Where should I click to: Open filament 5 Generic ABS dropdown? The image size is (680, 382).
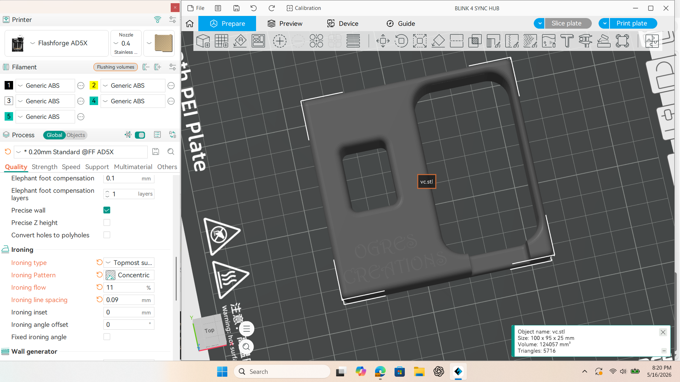(x=45, y=117)
